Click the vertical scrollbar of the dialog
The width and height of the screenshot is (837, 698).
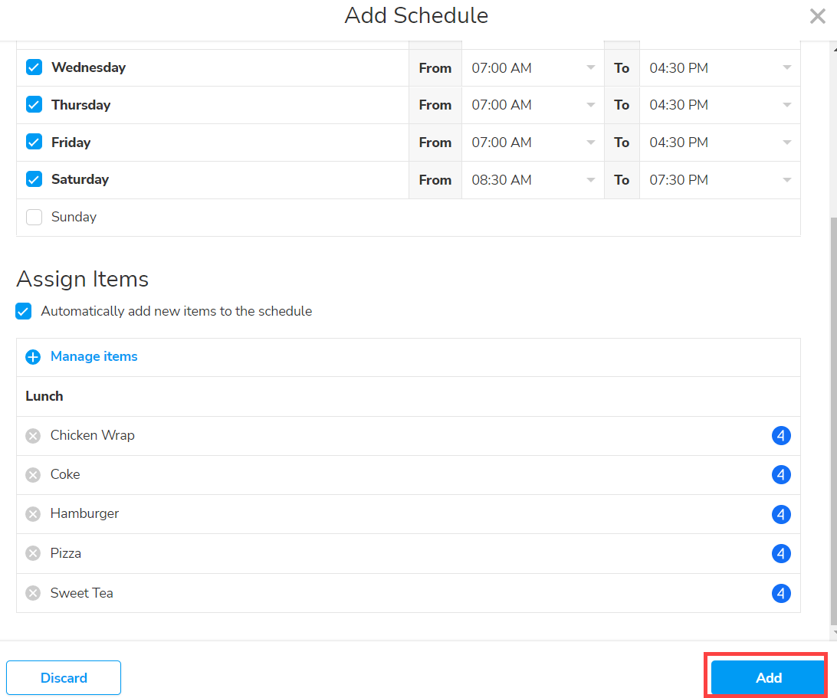[x=831, y=421]
